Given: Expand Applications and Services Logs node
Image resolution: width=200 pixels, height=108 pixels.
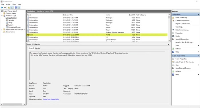Looking at the screenshot, I should pyautogui.click(x=2, y=30).
